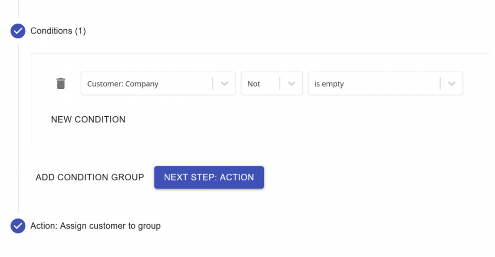The image size is (495, 257).
Task: Click empty space inside the condition group box
Action: pos(297,124)
